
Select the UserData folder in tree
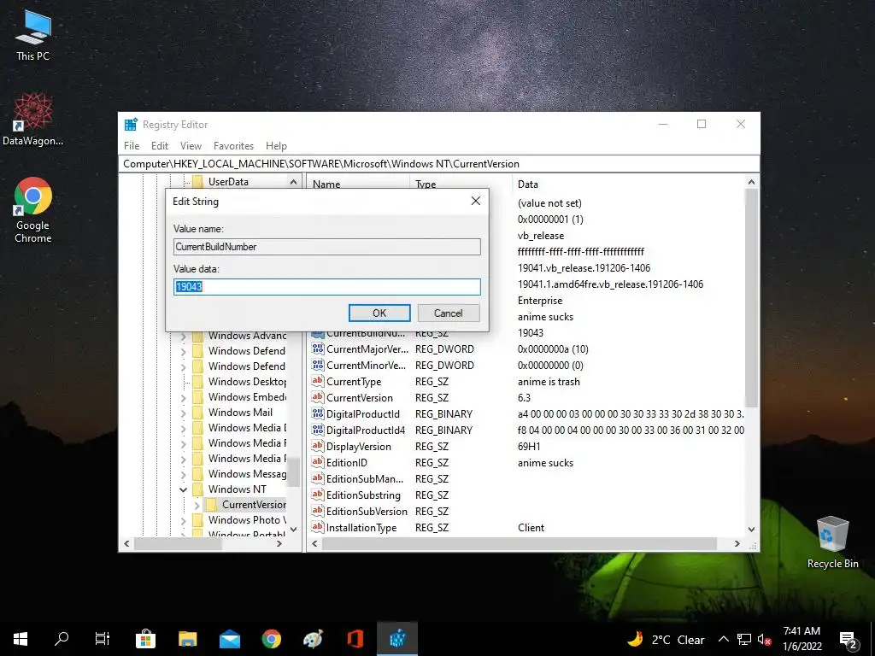coord(228,182)
